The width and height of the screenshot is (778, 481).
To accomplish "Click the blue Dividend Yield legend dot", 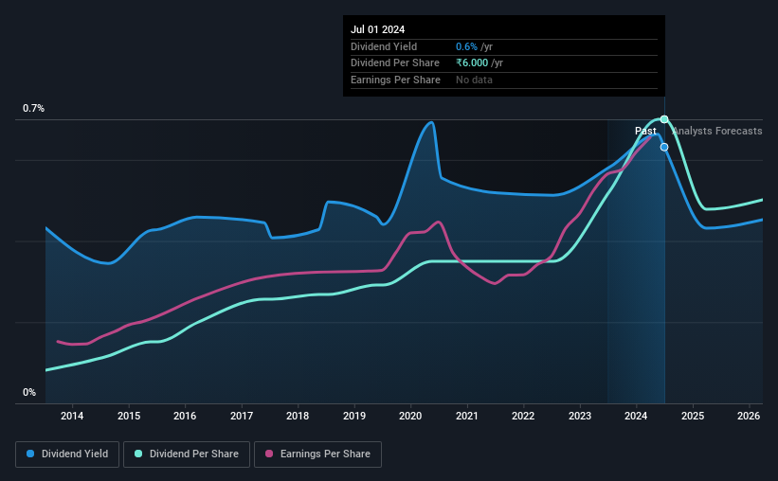I will 30,454.
